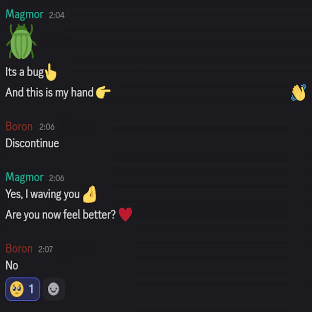The image size is (312, 312).
Task: Click Boron's username at the 2:07 message
Action: (x=19, y=249)
